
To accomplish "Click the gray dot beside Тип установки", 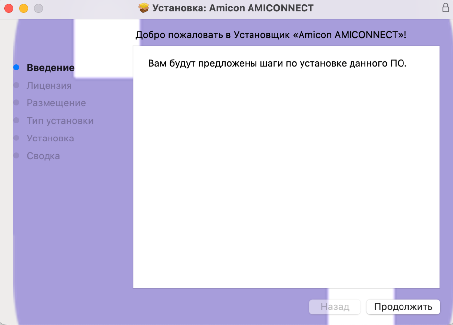I will pos(18,120).
